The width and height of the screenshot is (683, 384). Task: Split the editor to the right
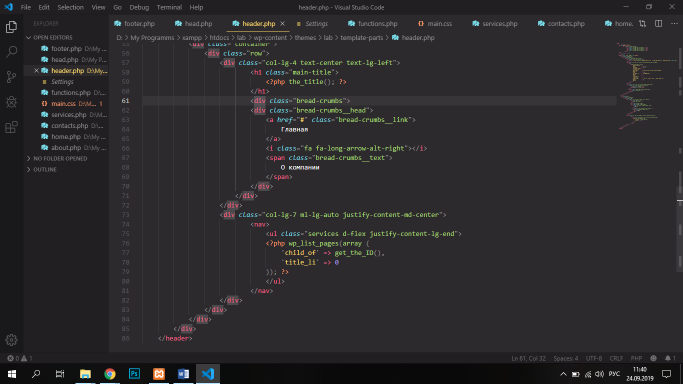(x=659, y=23)
